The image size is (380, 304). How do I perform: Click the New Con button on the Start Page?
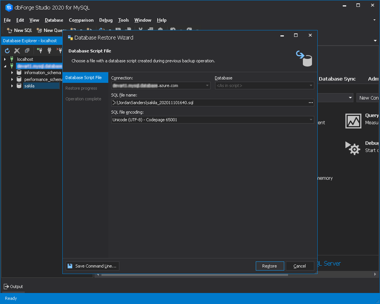[368, 98]
